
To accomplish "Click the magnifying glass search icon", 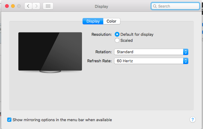I will [x=155, y=6].
